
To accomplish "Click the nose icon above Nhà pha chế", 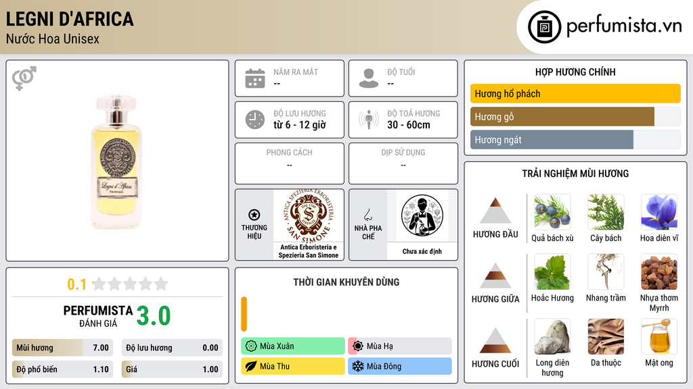I will tap(367, 215).
